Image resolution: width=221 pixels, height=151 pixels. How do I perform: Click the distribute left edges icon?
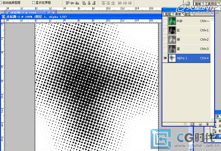click(x=120, y=3)
